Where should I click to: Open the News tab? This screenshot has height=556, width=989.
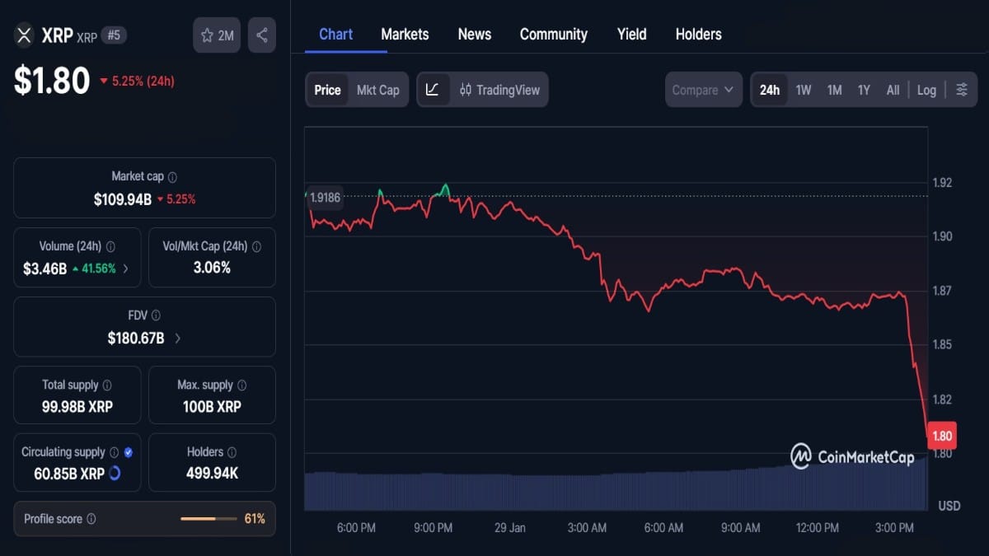coord(475,34)
